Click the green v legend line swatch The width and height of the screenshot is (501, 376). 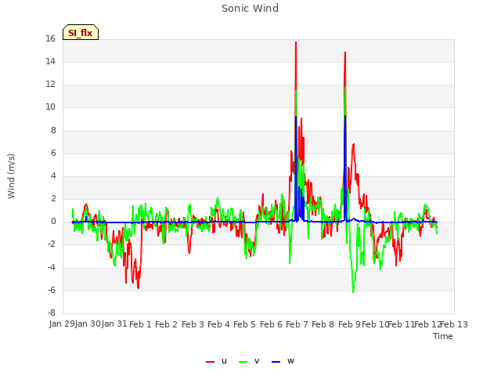pos(243,362)
